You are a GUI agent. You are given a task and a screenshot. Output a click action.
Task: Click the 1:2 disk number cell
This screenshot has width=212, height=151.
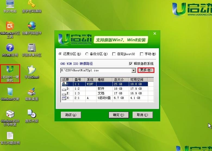click(79, 89)
